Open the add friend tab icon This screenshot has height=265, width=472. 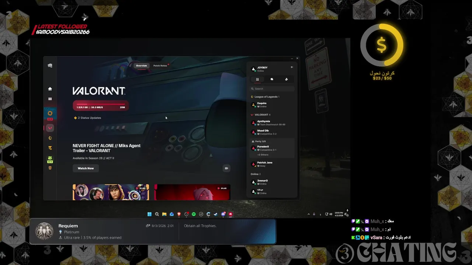click(287, 79)
